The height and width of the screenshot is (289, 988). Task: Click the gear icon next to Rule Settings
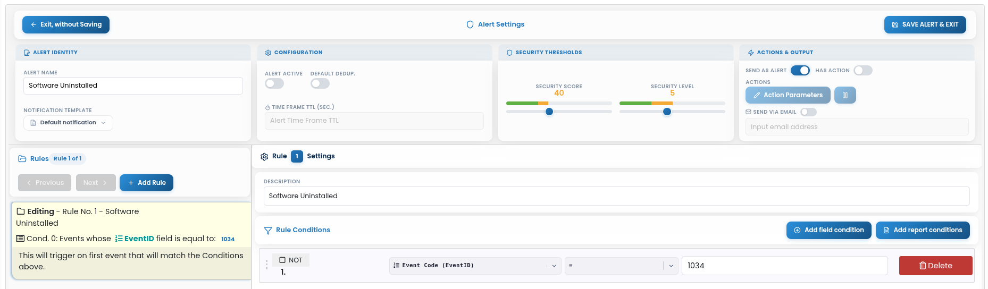(x=264, y=157)
